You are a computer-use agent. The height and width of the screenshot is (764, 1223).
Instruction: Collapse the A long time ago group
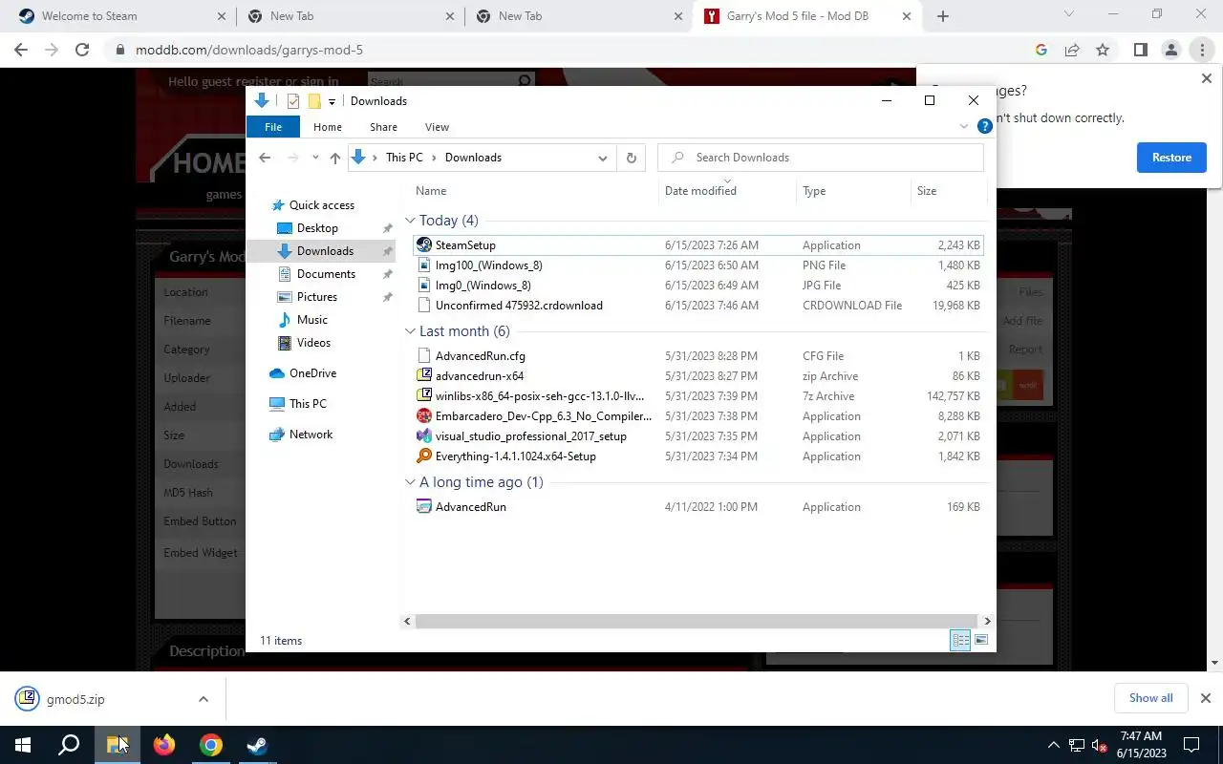tap(410, 482)
